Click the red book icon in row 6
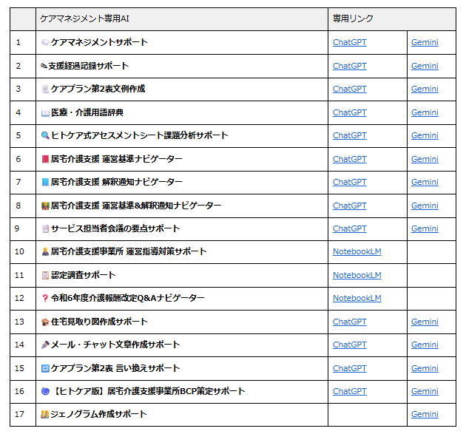This screenshot has width=466, height=434. click(45, 159)
